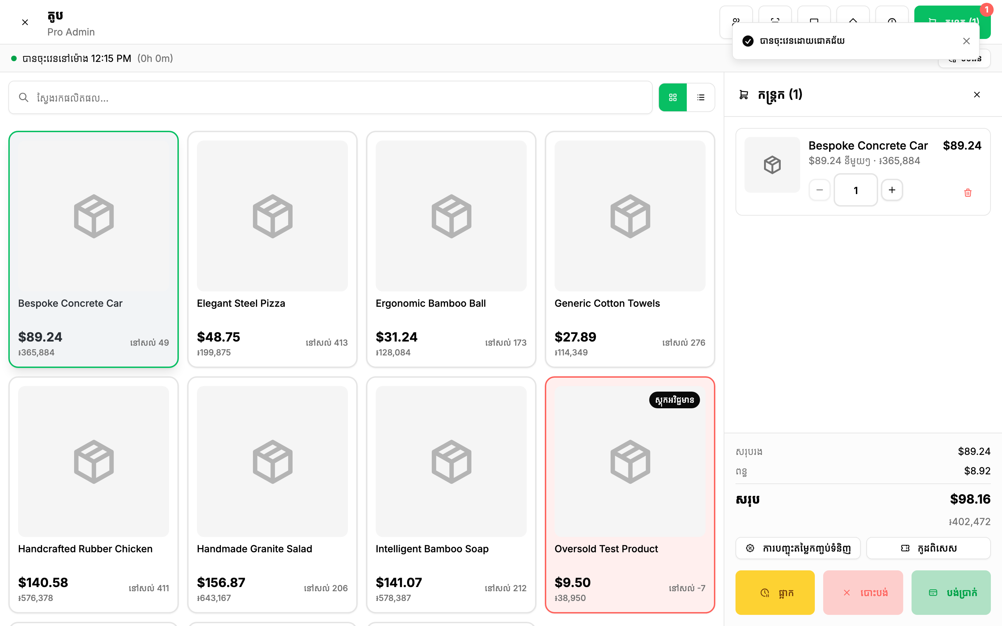Add Intelligent Bamboo Soap to the cart
The image size is (1002, 626).
451,495
